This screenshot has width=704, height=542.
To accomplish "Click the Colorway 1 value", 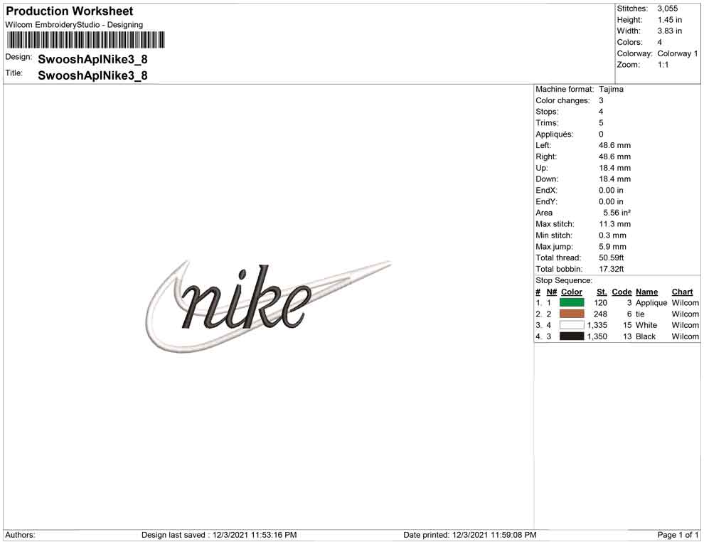I will coord(678,53).
